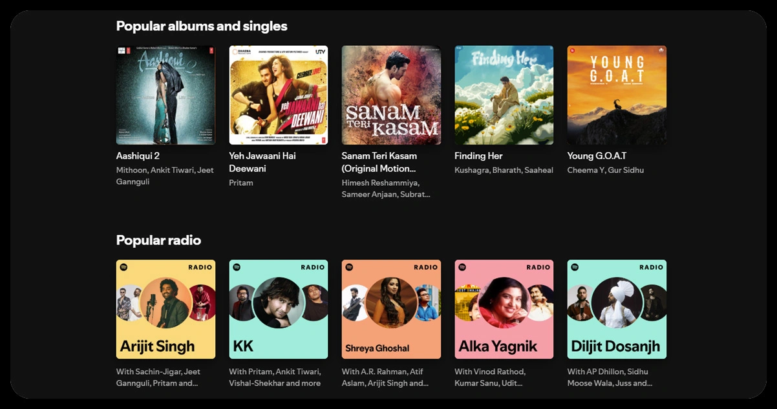Open the Arijit Singh radio card
The width and height of the screenshot is (777, 409).
(165, 309)
